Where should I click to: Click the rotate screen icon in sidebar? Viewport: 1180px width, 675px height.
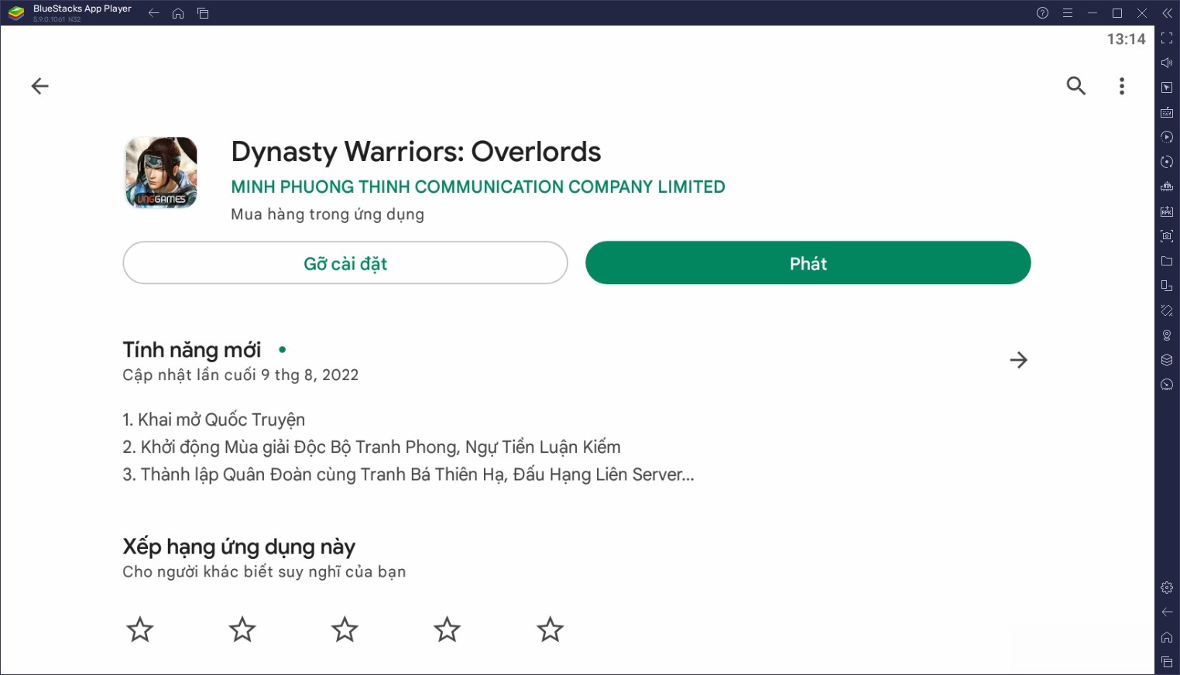[x=1167, y=310]
